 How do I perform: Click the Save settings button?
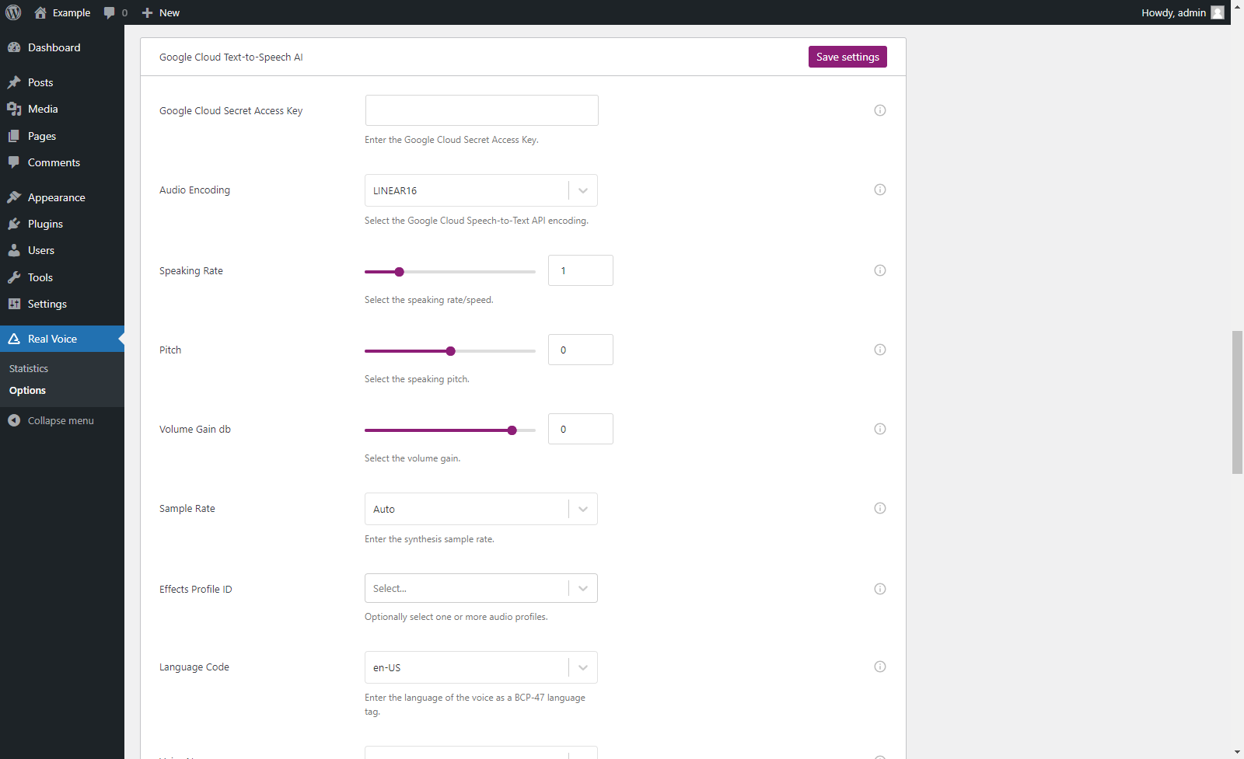coord(847,56)
